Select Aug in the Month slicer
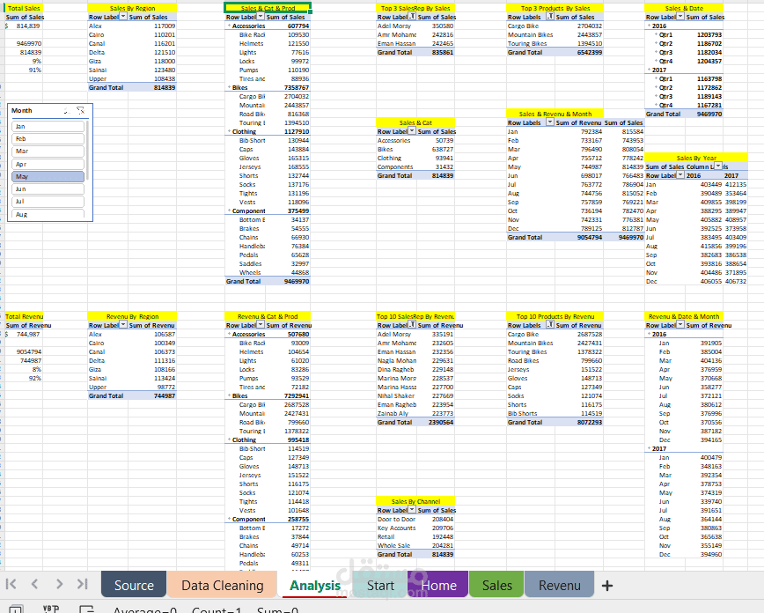This screenshot has width=764, height=613. pos(48,214)
